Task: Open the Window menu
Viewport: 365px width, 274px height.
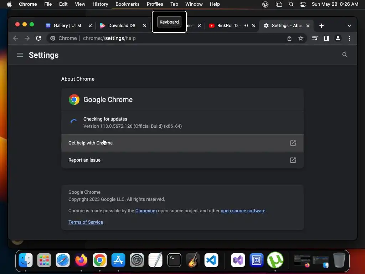Action: point(194,4)
